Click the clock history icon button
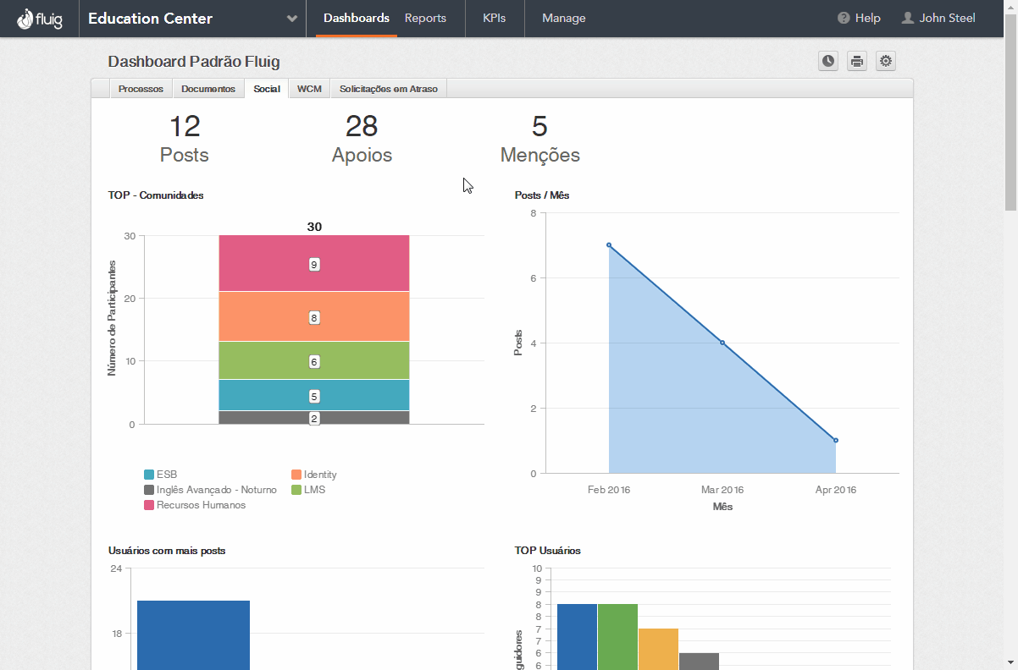1018x670 pixels. pos(828,61)
